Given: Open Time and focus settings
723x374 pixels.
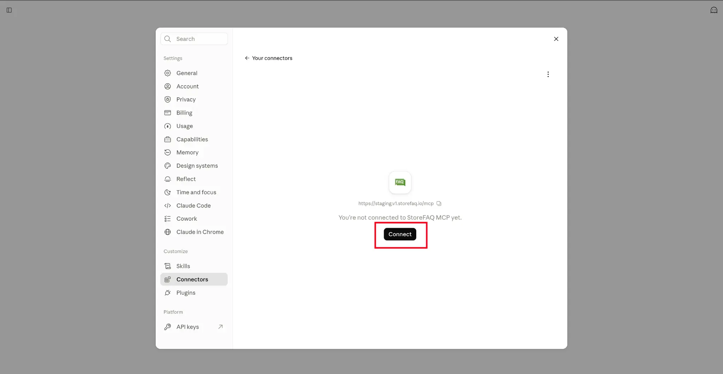Looking at the screenshot, I should (x=194, y=192).
